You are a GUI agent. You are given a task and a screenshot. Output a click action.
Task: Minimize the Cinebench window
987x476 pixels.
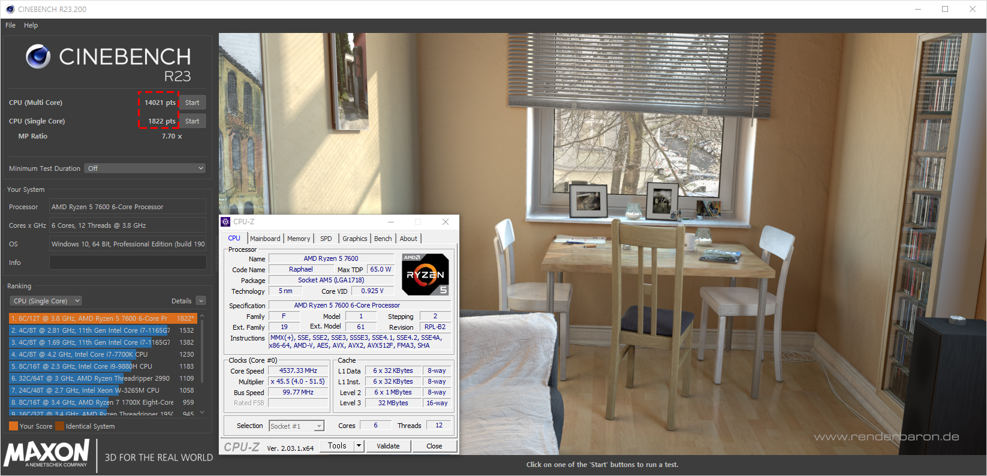(x=918, y=9)
